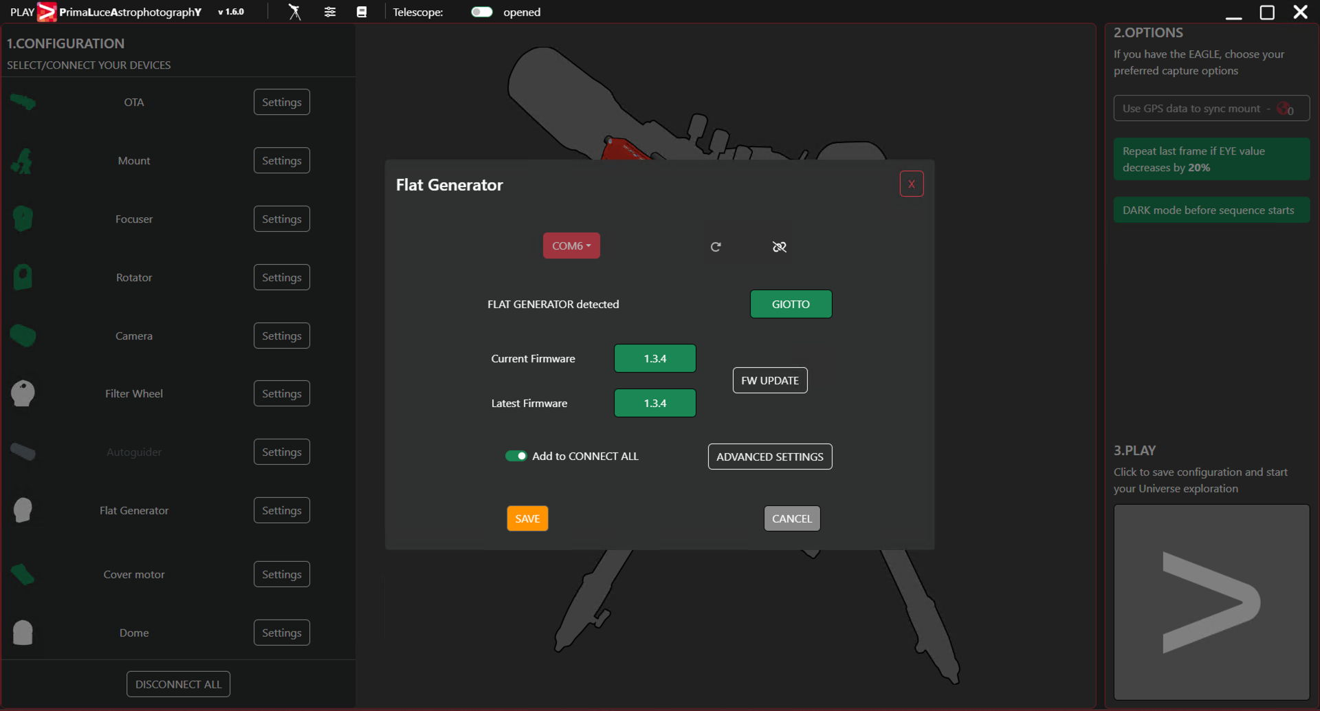This screenshot has height=711, width=1320.
Task: Open the COM6 port dropdown
Action: pyautogui.click(x=571, y=245)
